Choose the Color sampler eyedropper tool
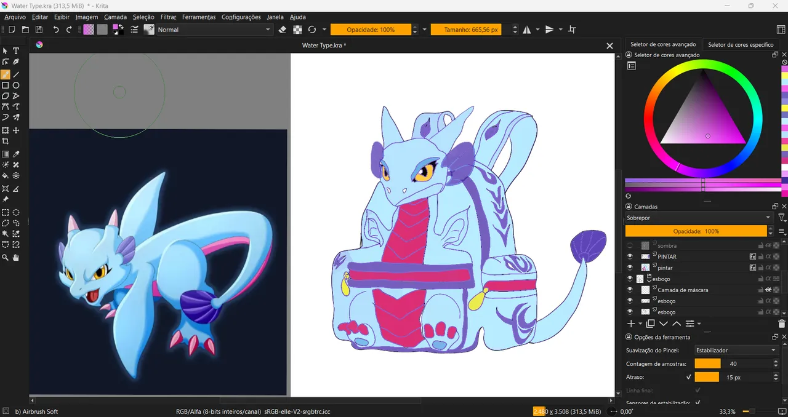 tap(17, 154)
